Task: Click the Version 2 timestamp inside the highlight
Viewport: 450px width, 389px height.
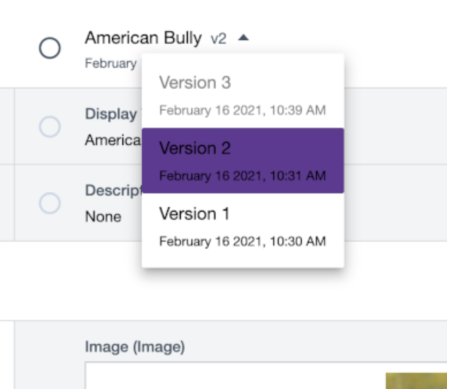Action: 243,176
